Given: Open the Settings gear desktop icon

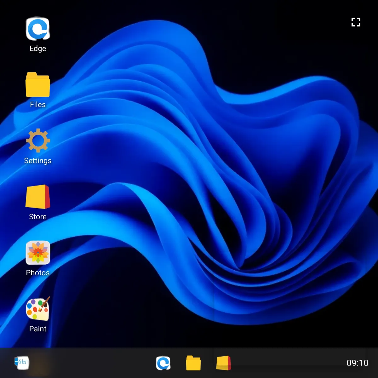Looking at the screenshot, I should click(38, 140).
